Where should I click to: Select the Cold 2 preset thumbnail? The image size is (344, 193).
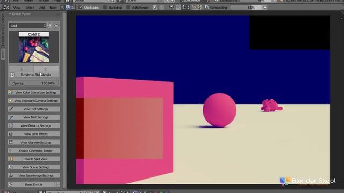pyautogui.click(x=34, y=47)
